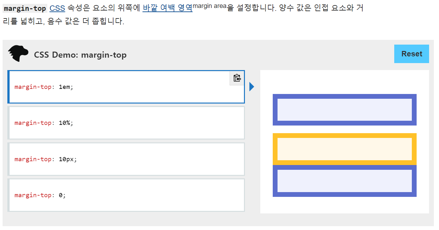Viewport: 439px width, 230px height.
Task: Click the CSS Demo: margin-top heading
Action: [80, 55]
